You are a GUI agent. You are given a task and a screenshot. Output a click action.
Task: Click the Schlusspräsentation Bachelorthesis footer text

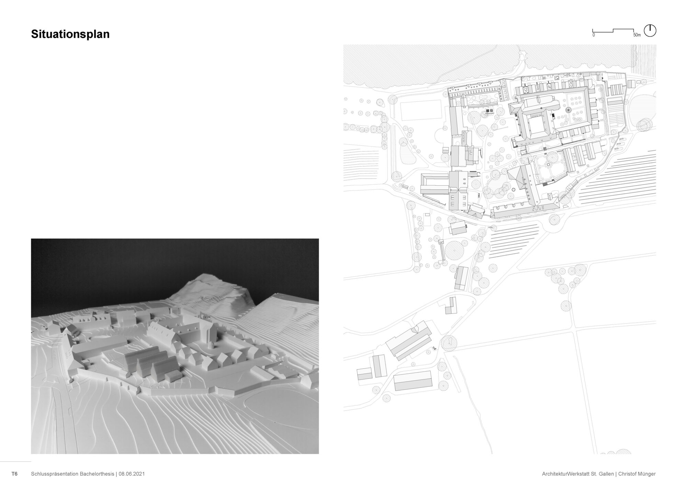(x=72, y=474)
